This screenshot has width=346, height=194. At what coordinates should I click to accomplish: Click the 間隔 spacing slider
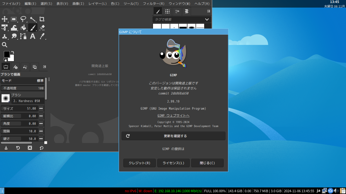click(19, 131)
